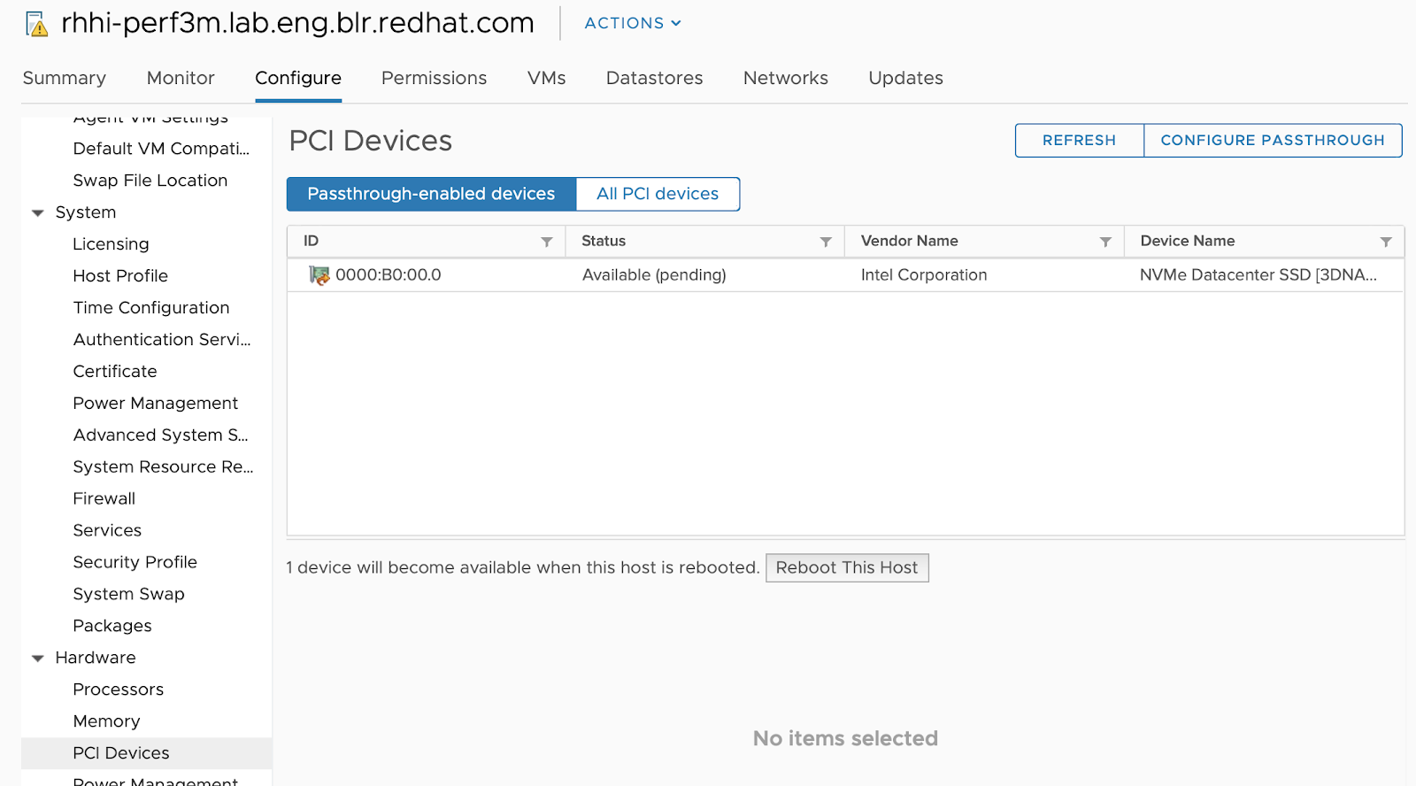The width and height of the screenshot is (1416, 786).
Task: Click the Hardware section label
Action: 96,659
